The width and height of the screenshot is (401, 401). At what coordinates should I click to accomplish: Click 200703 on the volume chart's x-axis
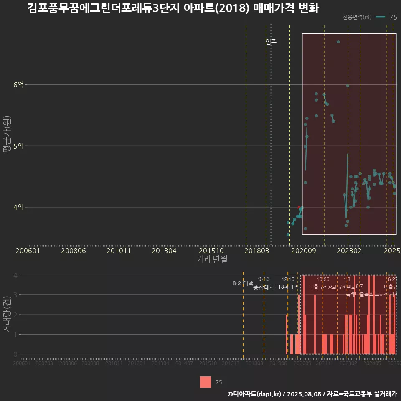click(x=44, y=363)
